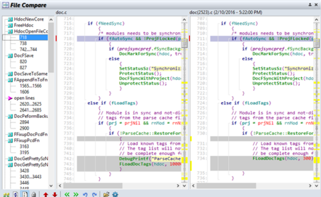Click the pin button in File Compare title bar
Screen dimensions: 321x197
(x=310, y=5)
